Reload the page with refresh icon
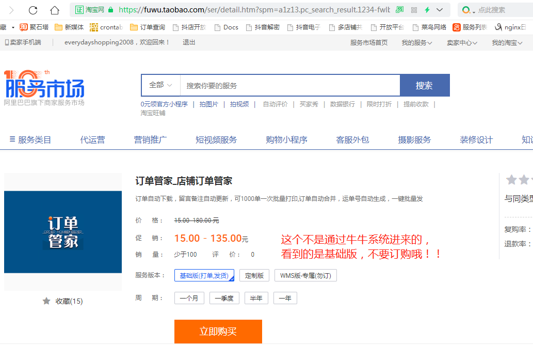533x345 pixels. 33,10
